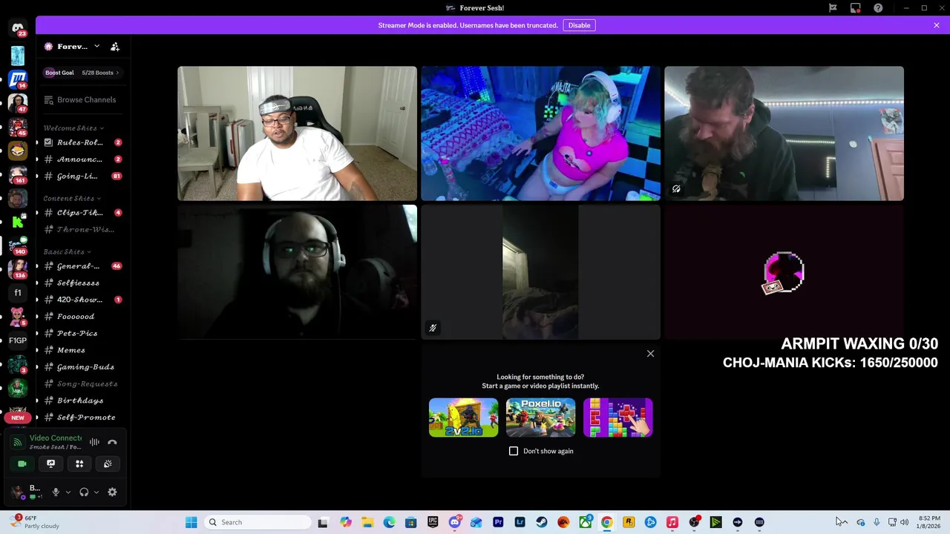Viewport: 950px width, 534px height.
Task: Focus the man in white t-shirt video
Action: (x=297, y=133)
